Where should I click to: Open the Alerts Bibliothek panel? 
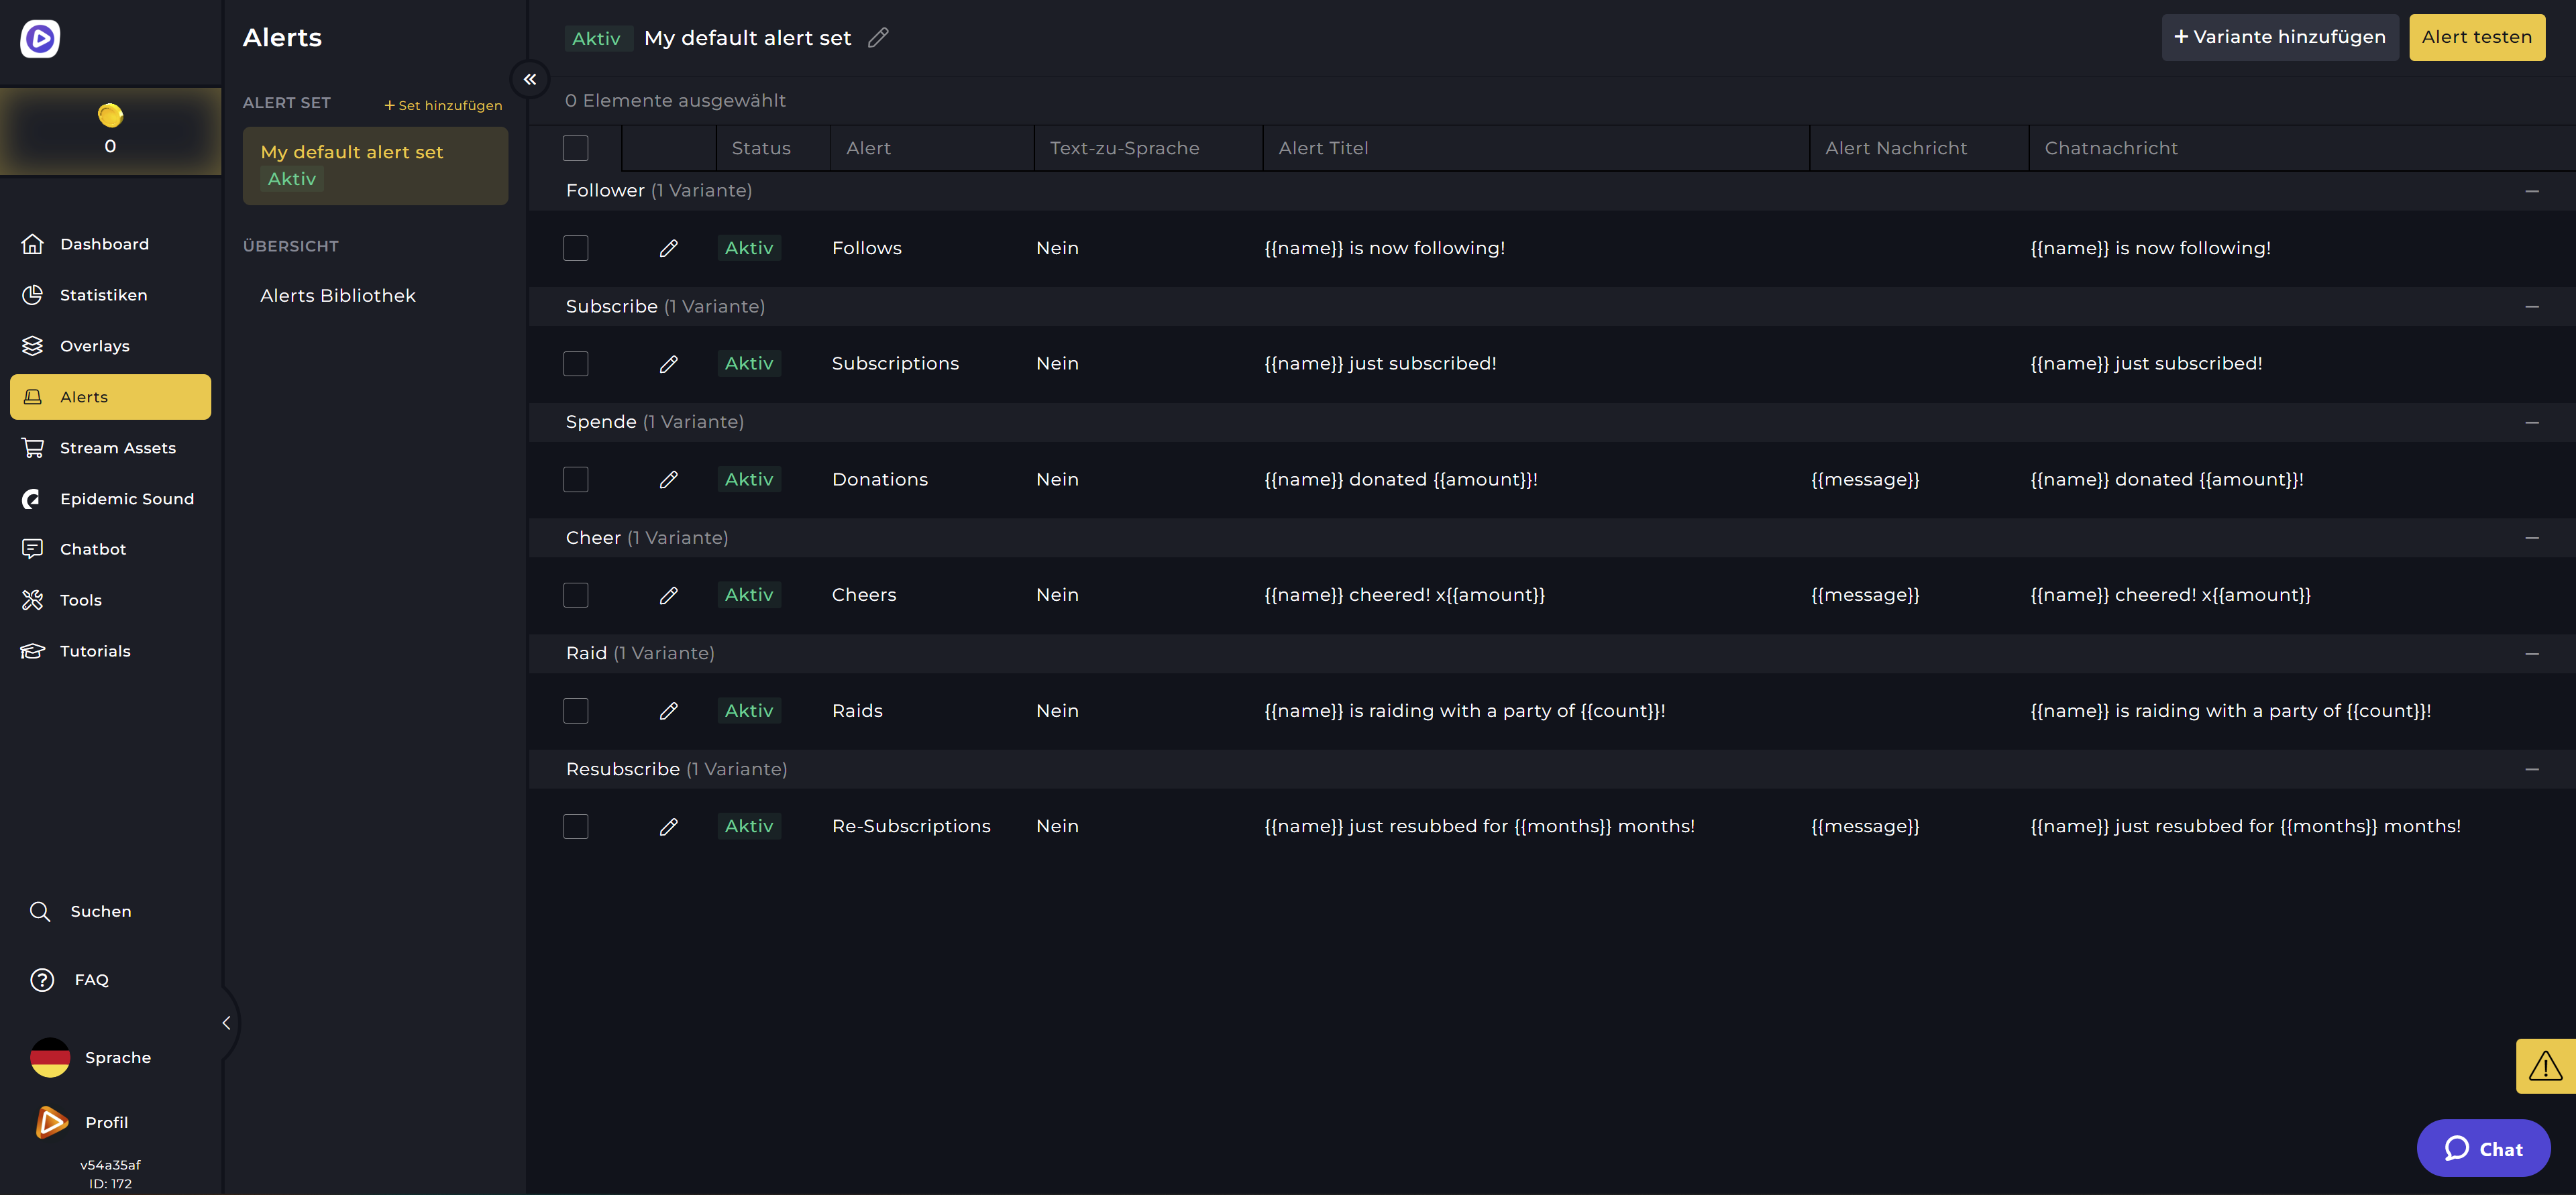[x=337, y=296]
